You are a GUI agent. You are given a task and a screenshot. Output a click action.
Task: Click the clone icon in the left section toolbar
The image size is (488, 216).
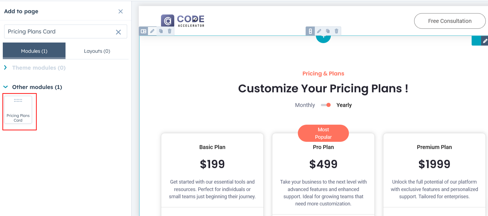tap(161, 31)
